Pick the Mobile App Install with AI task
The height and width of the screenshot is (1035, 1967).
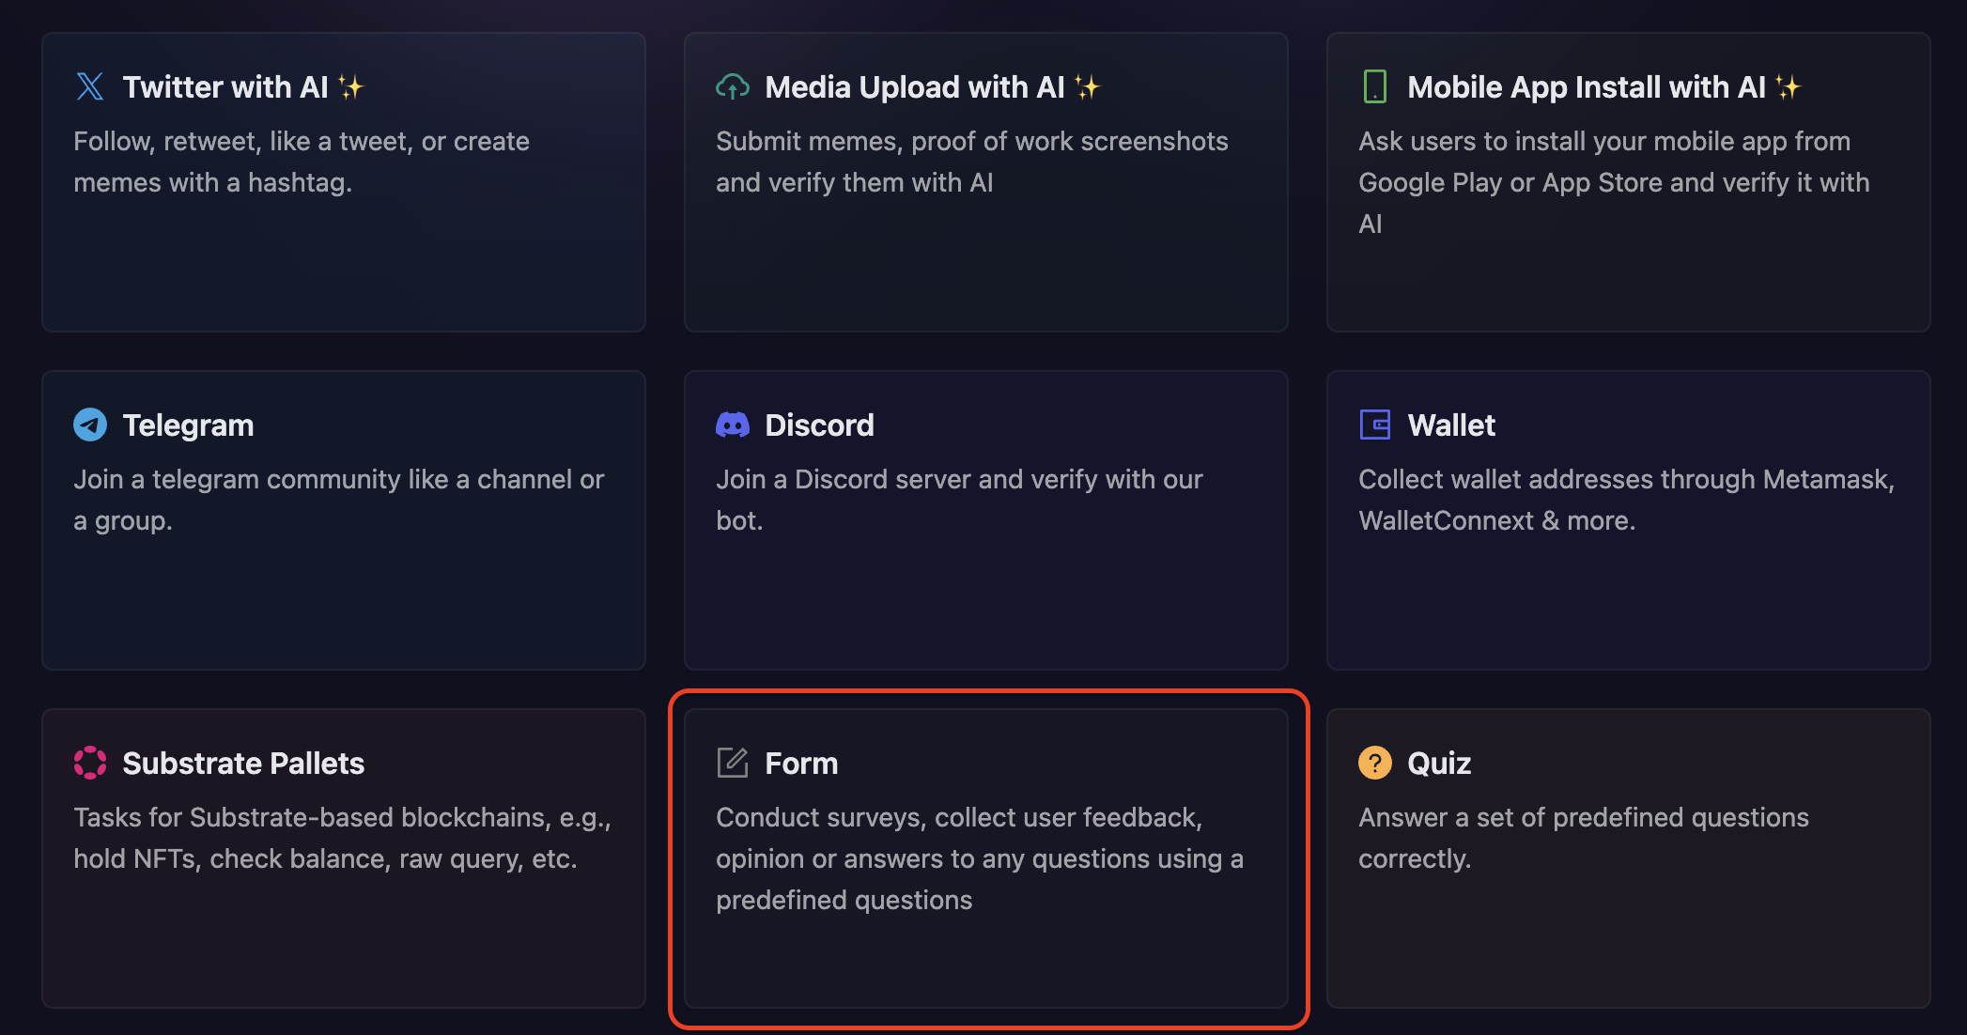(x=1627, y=181)
